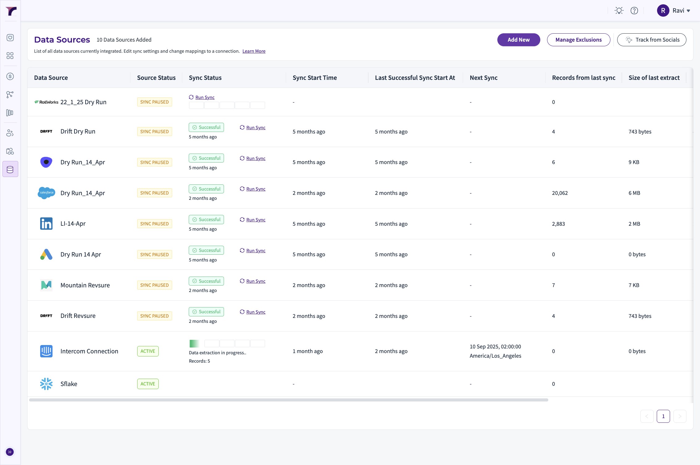Expand sidebar with double-chevron button
This screenshot has height=465, width=700.
pos(10,452)
